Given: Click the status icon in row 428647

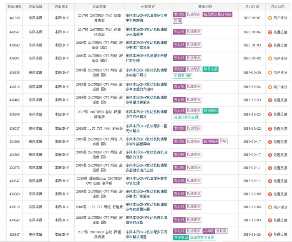Looking at the screenshot, I should tap(269, 234).
